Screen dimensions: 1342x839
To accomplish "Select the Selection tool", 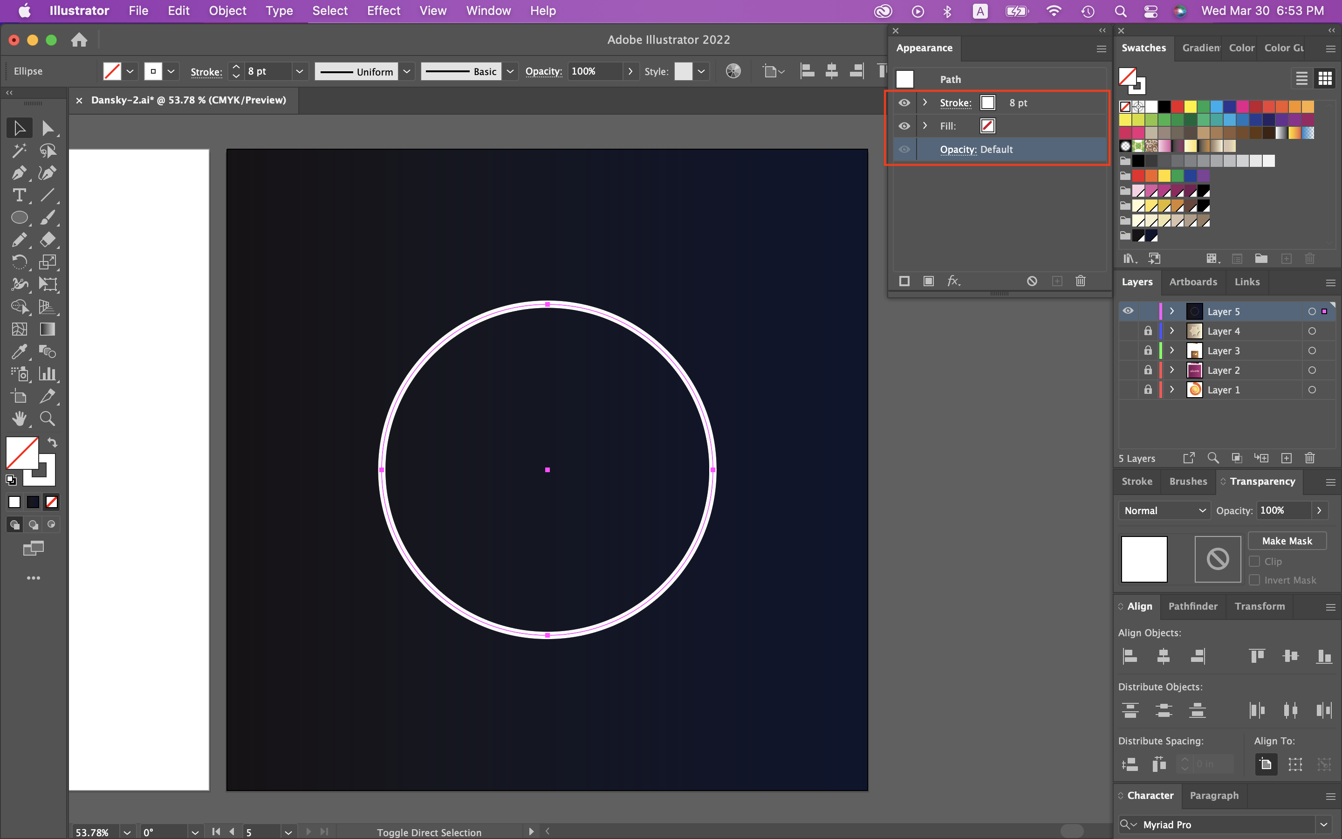I will coord(19,128).
